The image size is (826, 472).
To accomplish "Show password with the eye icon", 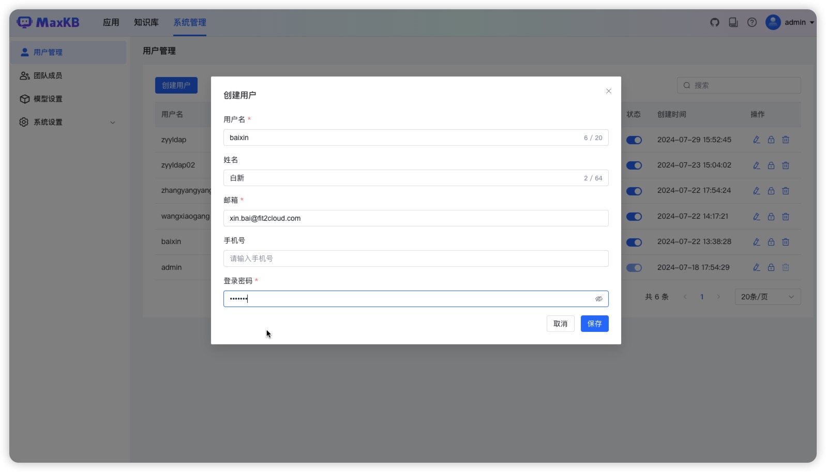I will point(598,299).
